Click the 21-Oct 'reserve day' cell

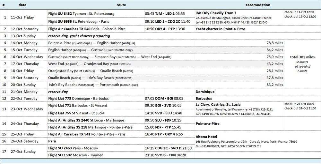(x=96, y=92)
